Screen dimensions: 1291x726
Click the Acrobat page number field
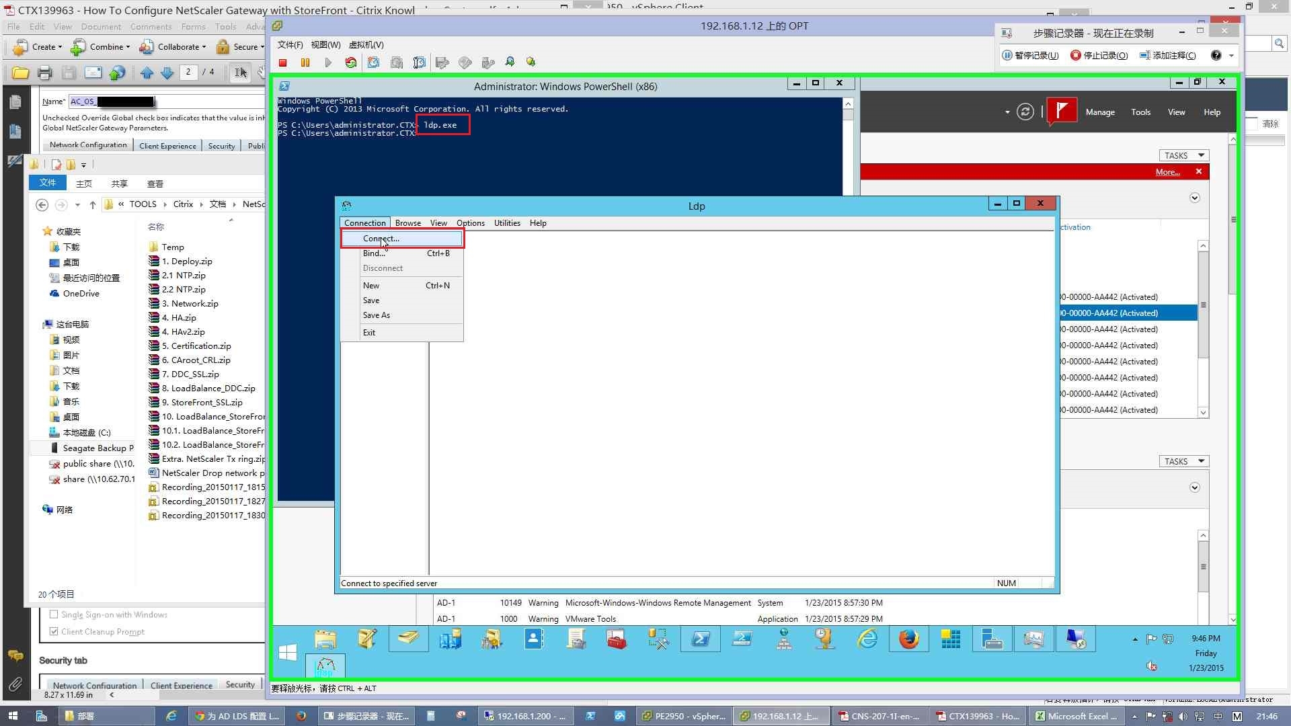[188, 73]
